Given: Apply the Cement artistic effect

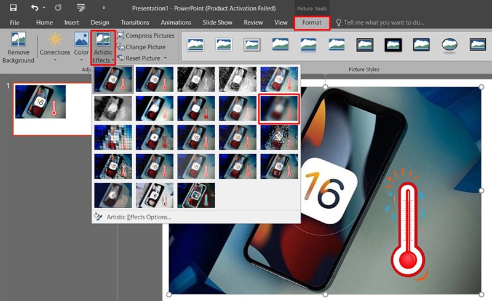Looking at the screenshot, I should [x=113, y=166].
